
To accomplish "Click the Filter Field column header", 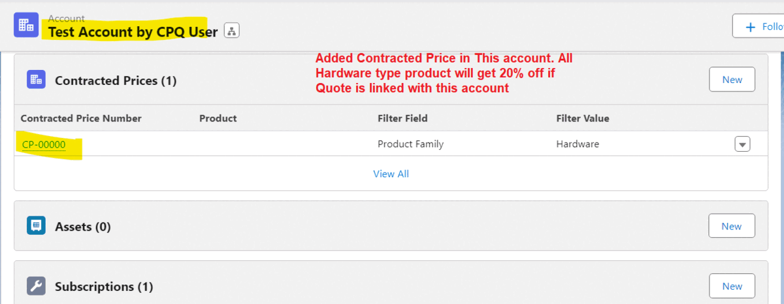I will [x=402, y=118].
